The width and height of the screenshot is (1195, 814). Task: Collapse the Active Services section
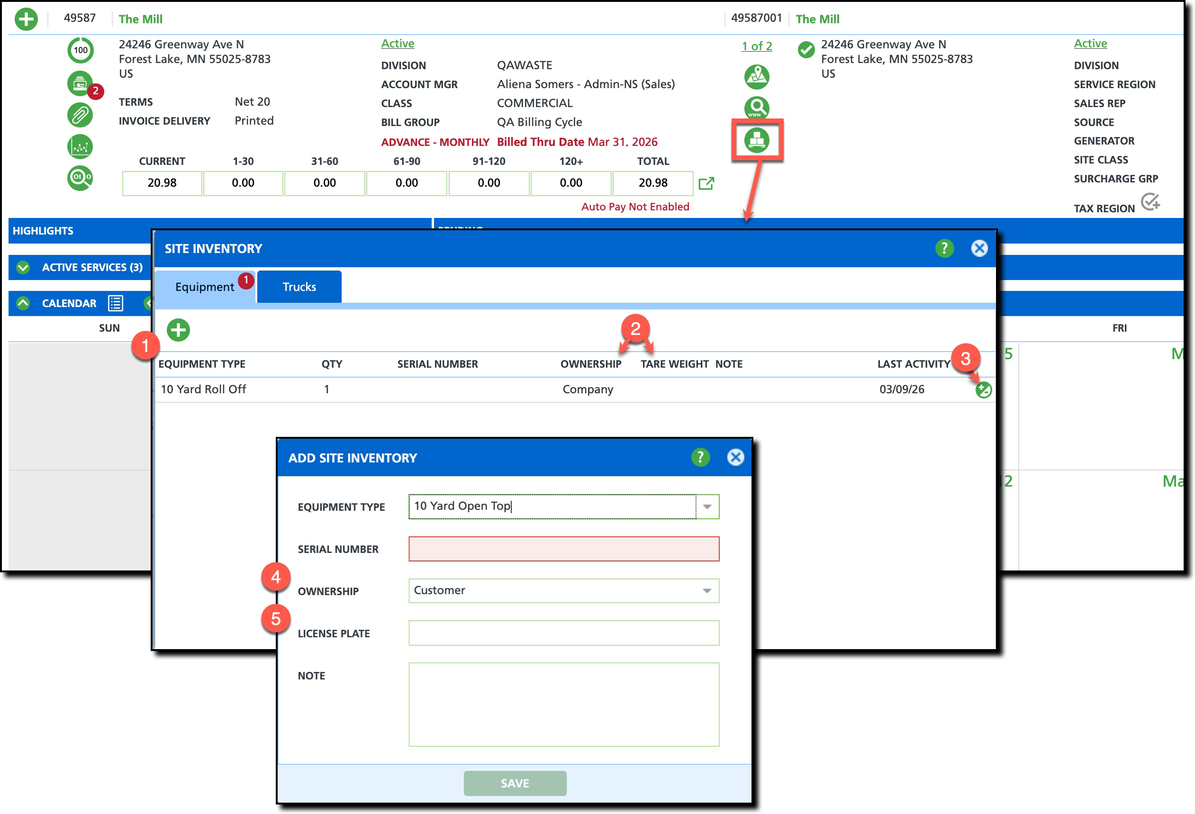[23, 267]
